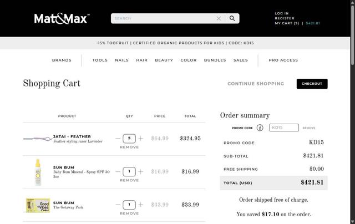
Task: Open My Cart (9) link
Action: (287, 23)
